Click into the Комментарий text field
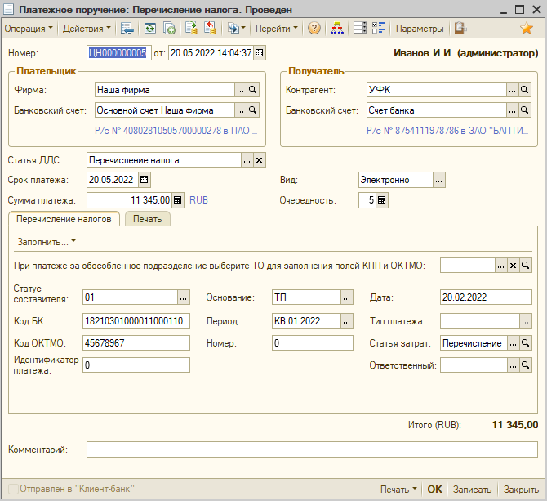 coord(310,449)
